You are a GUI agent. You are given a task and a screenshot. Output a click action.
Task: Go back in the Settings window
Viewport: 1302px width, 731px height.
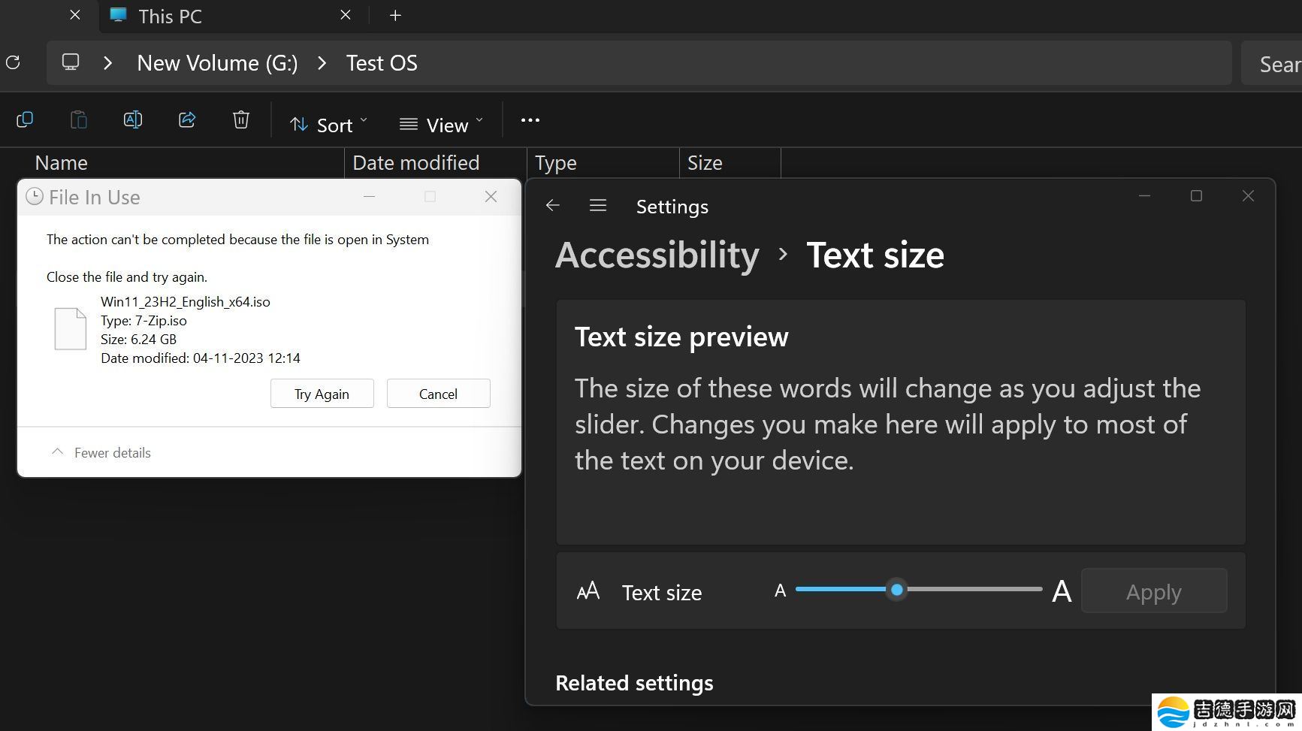553,205
